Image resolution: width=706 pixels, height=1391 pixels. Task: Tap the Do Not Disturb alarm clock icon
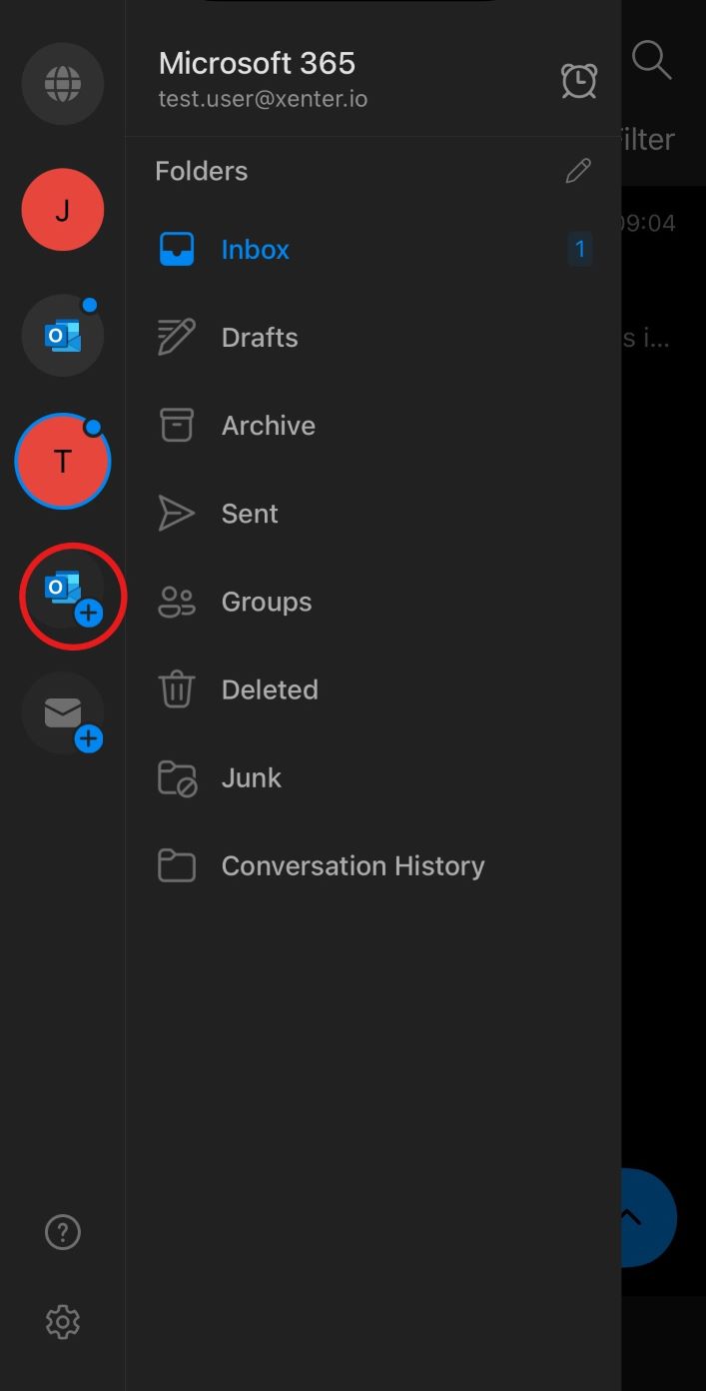click(x=578, y=81)
